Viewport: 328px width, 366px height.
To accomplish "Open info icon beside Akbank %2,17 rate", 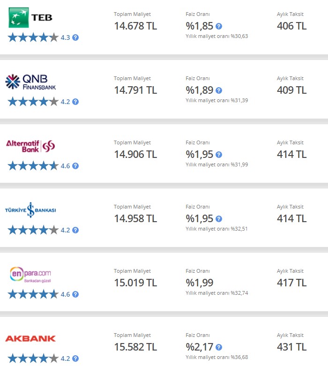I will (219, 347).
